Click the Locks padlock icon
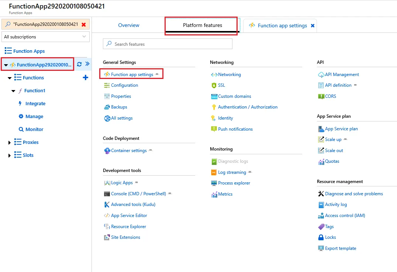Viewport: 397px width, 272px height. [x=321, y=237]
